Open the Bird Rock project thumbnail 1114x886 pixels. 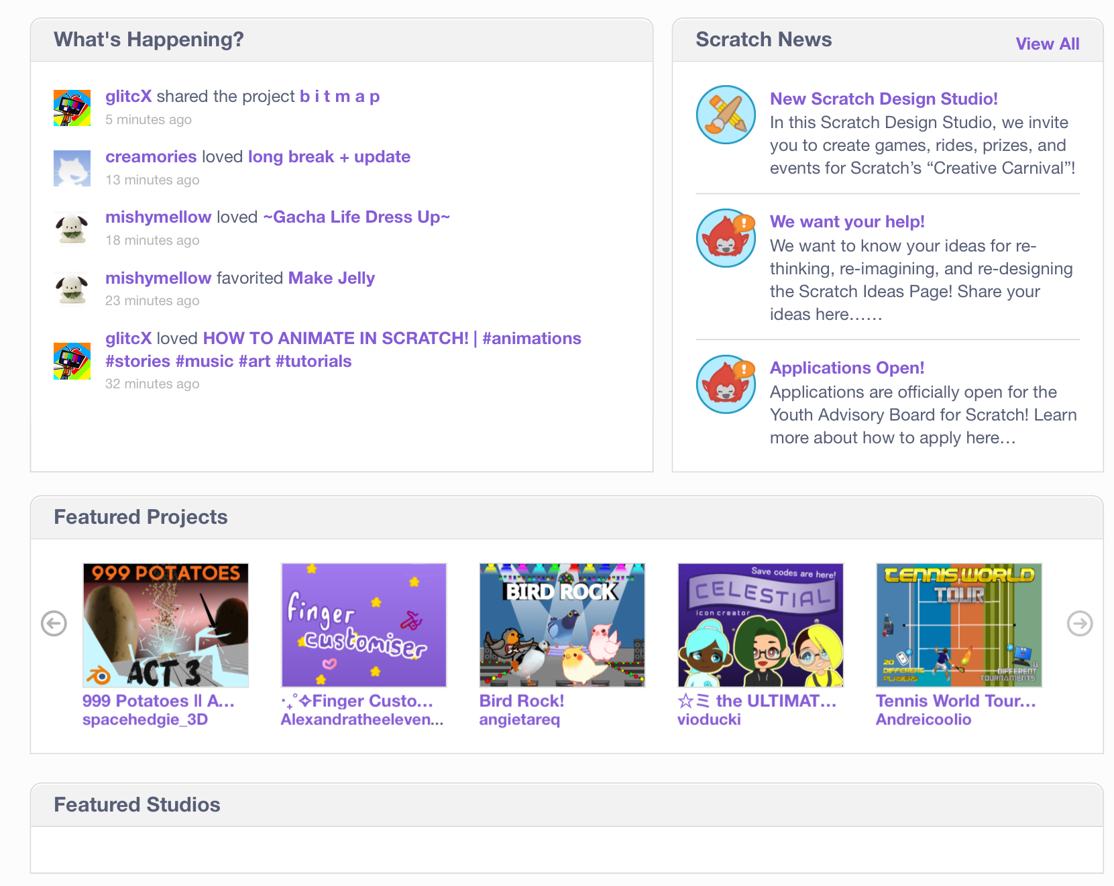(562, 625)
